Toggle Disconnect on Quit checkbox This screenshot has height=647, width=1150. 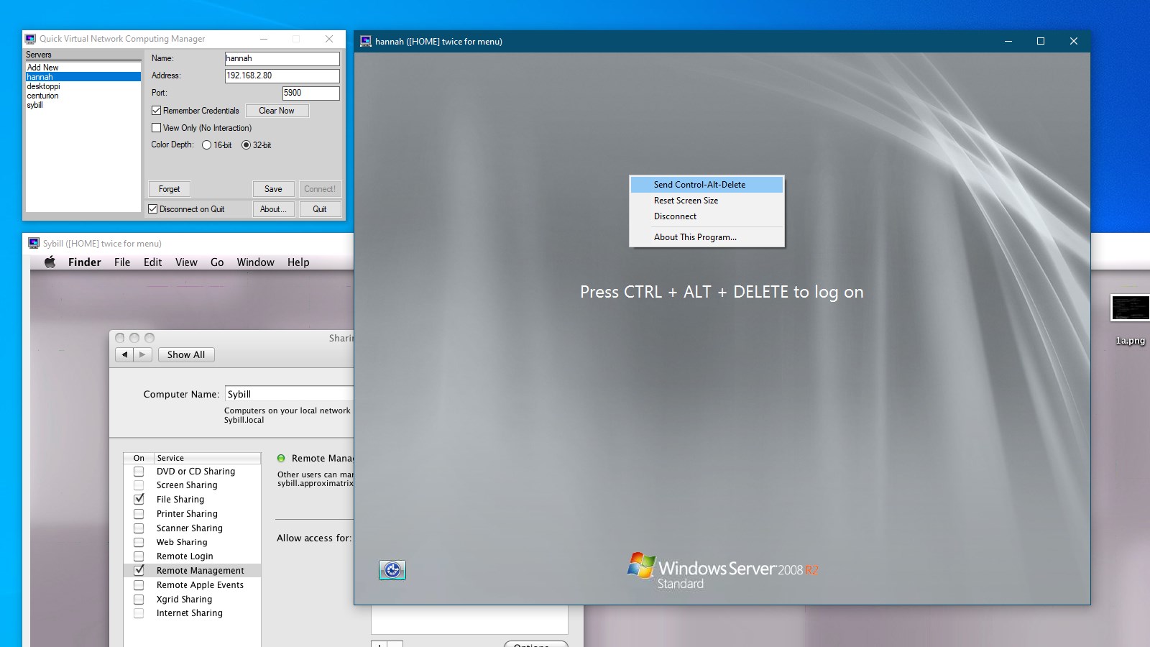point(152,209)
